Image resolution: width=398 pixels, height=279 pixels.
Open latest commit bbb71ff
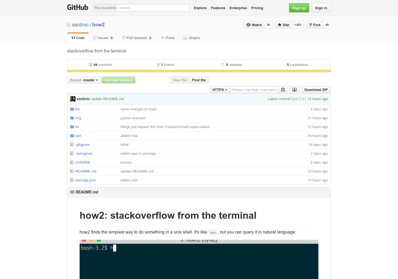click(299, 99)
